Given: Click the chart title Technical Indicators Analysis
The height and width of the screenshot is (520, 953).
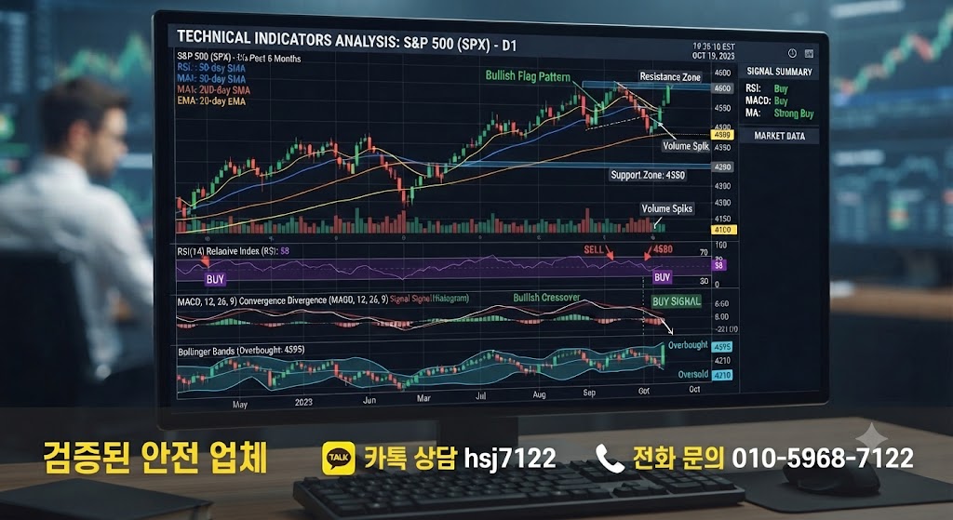Looking at the screenshot, I should 346,40.
